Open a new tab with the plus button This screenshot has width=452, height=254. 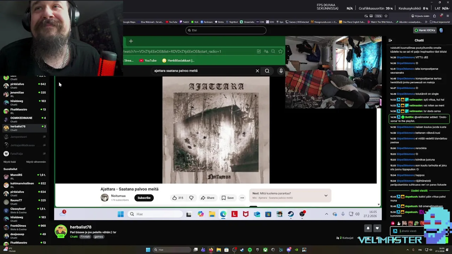pos(131,41)
